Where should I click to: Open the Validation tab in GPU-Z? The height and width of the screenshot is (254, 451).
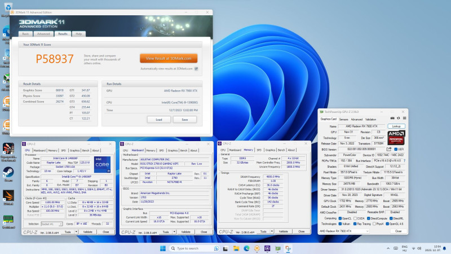point(370,119)
